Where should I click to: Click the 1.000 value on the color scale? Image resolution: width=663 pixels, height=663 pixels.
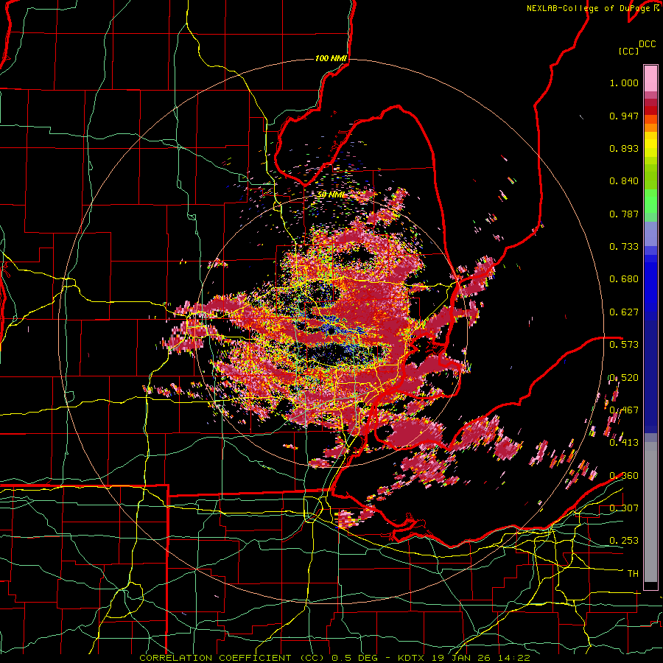pyautogui.click(x=624, y=83)
